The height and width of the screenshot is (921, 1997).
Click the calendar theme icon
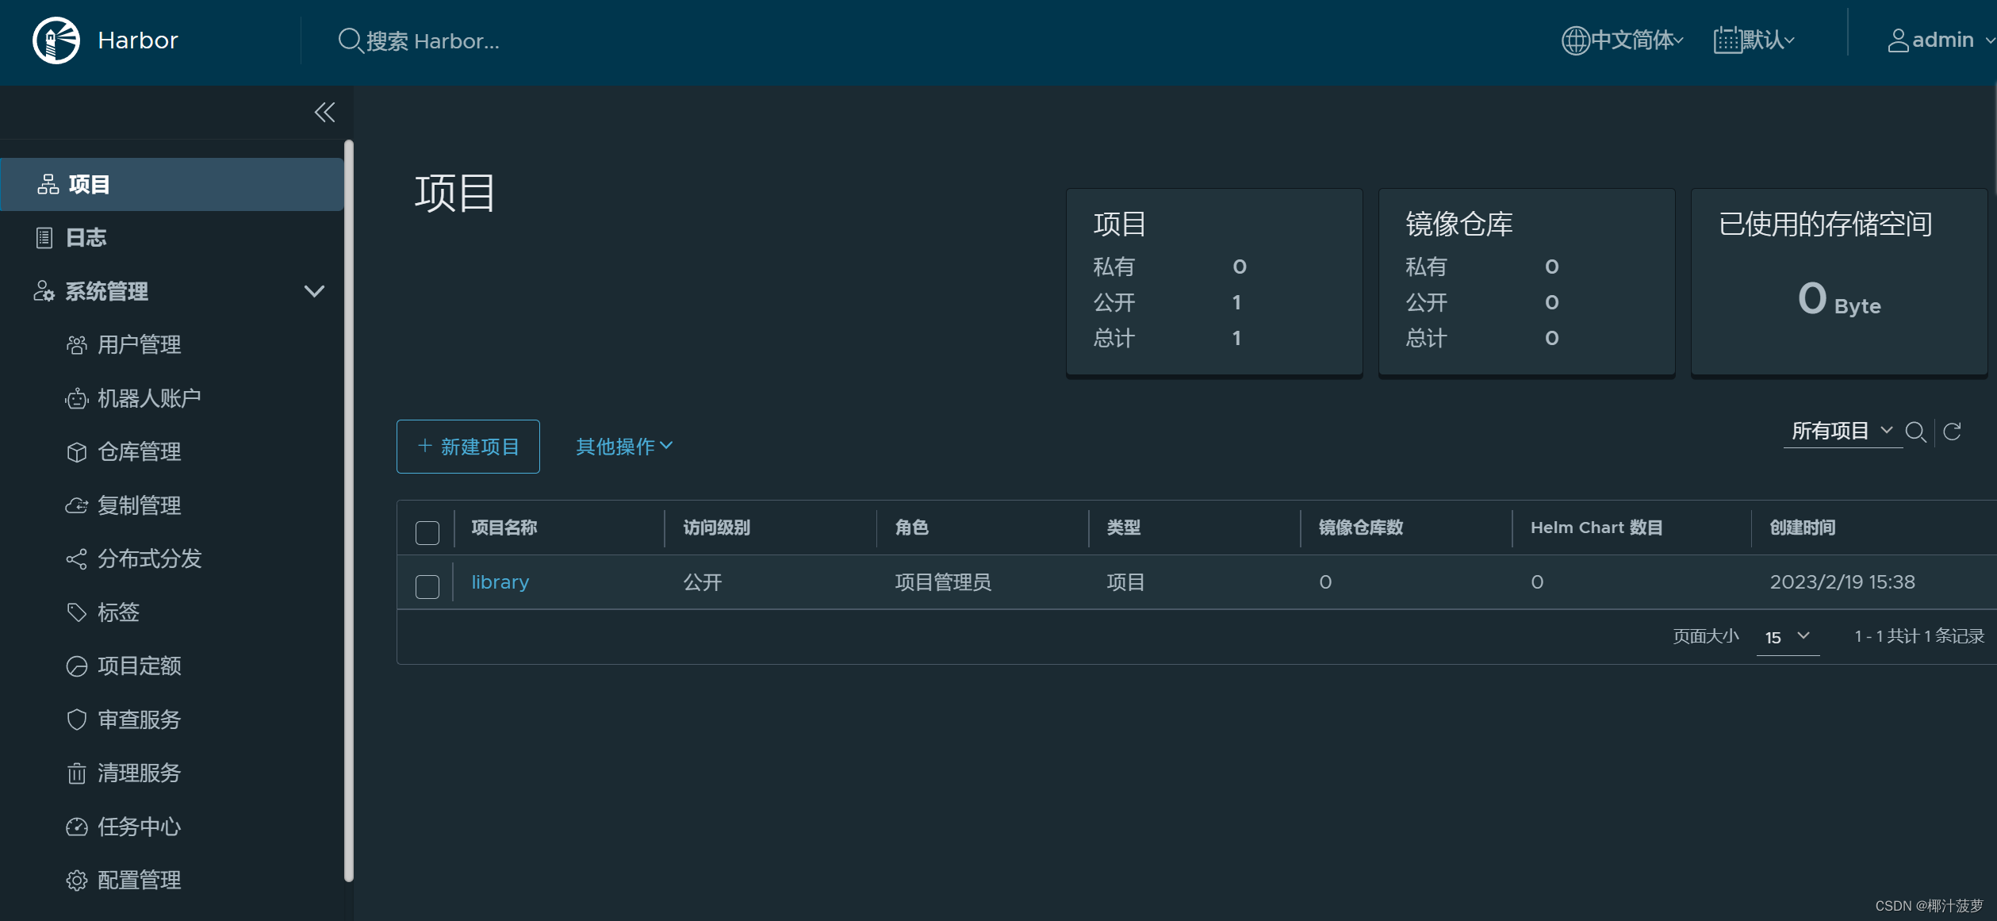(x=1727, y=40)
